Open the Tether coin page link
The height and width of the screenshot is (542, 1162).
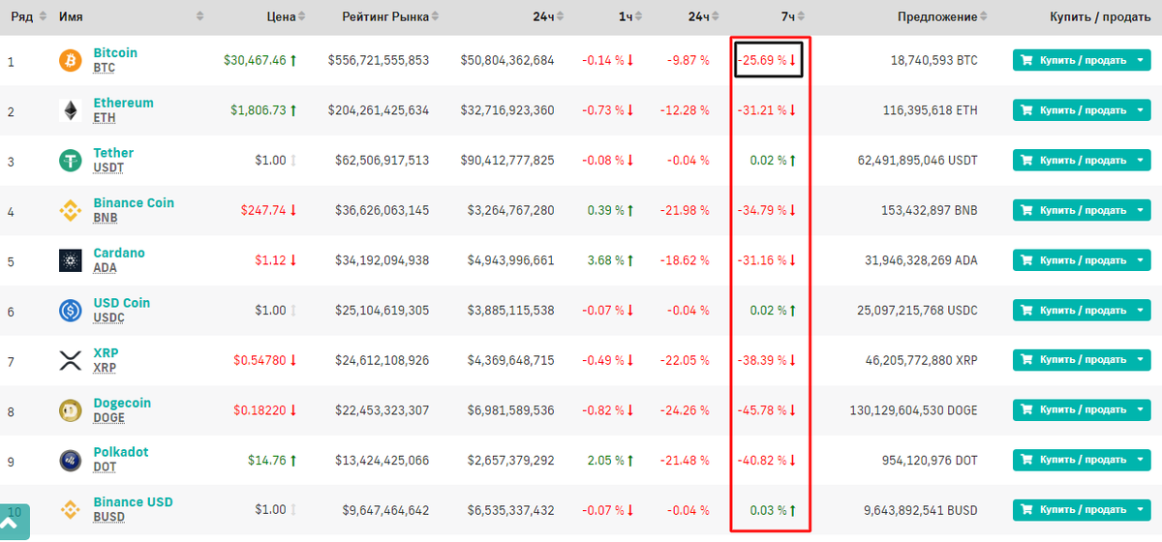pos(113,153)
